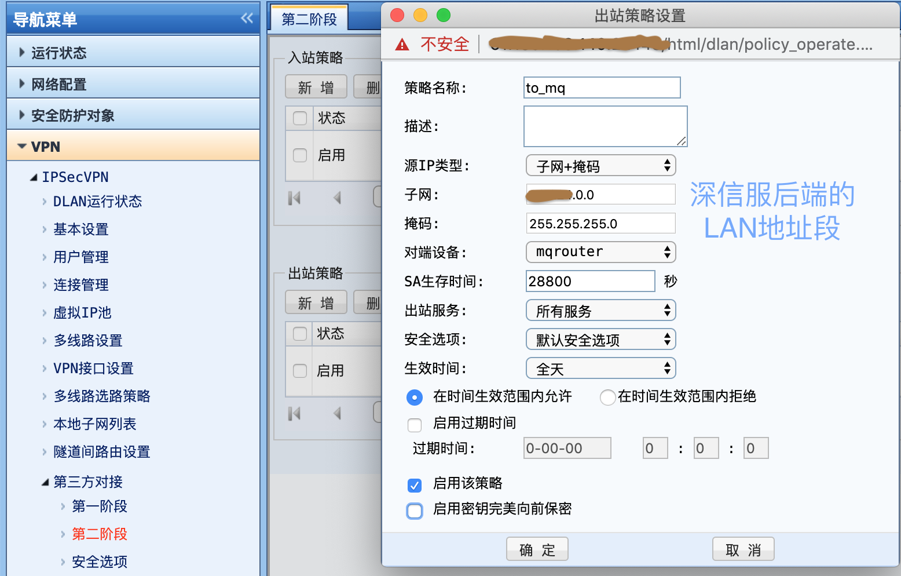Viewport: 901px width, 576px height.
Task: Open 第一阶段 under third-party settings
Action: [99, 506]
